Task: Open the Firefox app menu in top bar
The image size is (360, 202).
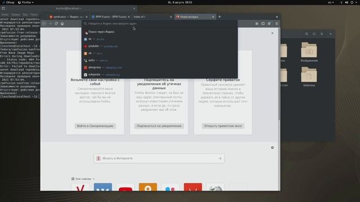Action: point(26,2)
